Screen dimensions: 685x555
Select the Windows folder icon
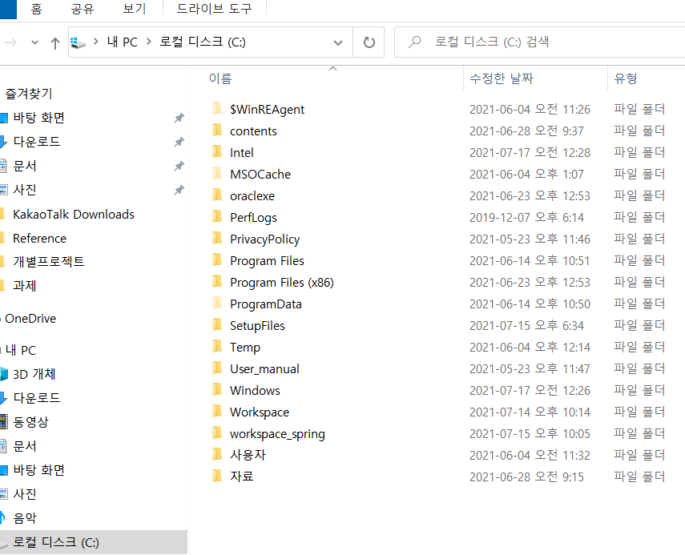point(216,390)
